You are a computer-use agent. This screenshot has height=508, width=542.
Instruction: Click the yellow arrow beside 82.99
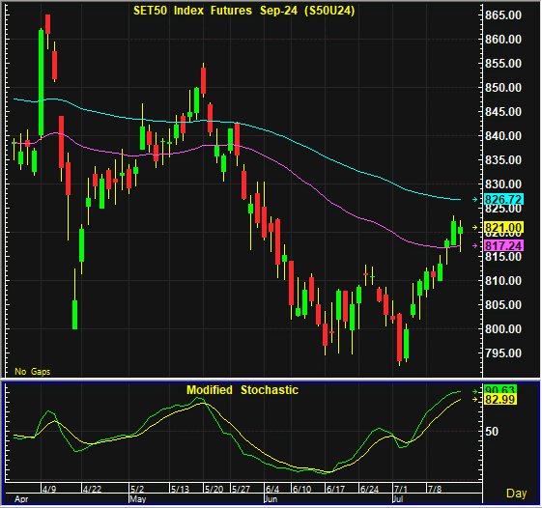[475, 399]
